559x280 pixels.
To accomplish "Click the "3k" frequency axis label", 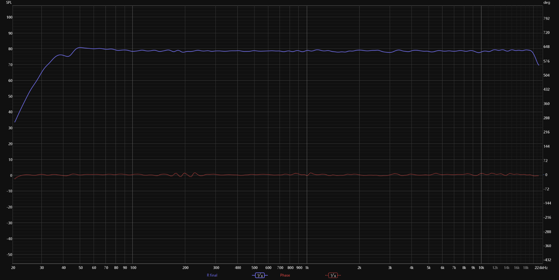I will pos(390,268).
